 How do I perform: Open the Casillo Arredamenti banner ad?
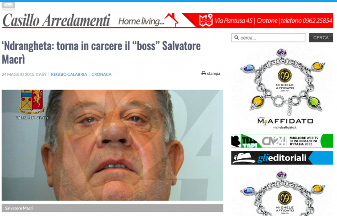tap(168, 20)
